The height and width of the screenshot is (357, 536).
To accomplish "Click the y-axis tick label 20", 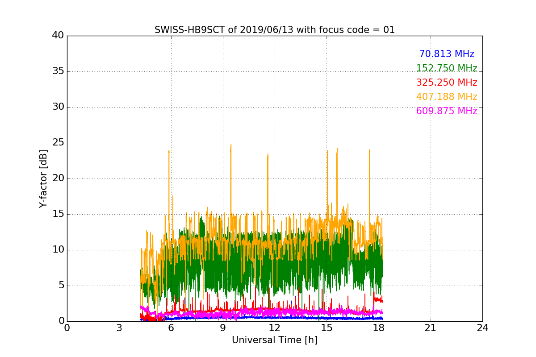I will [x=58, y=178].
